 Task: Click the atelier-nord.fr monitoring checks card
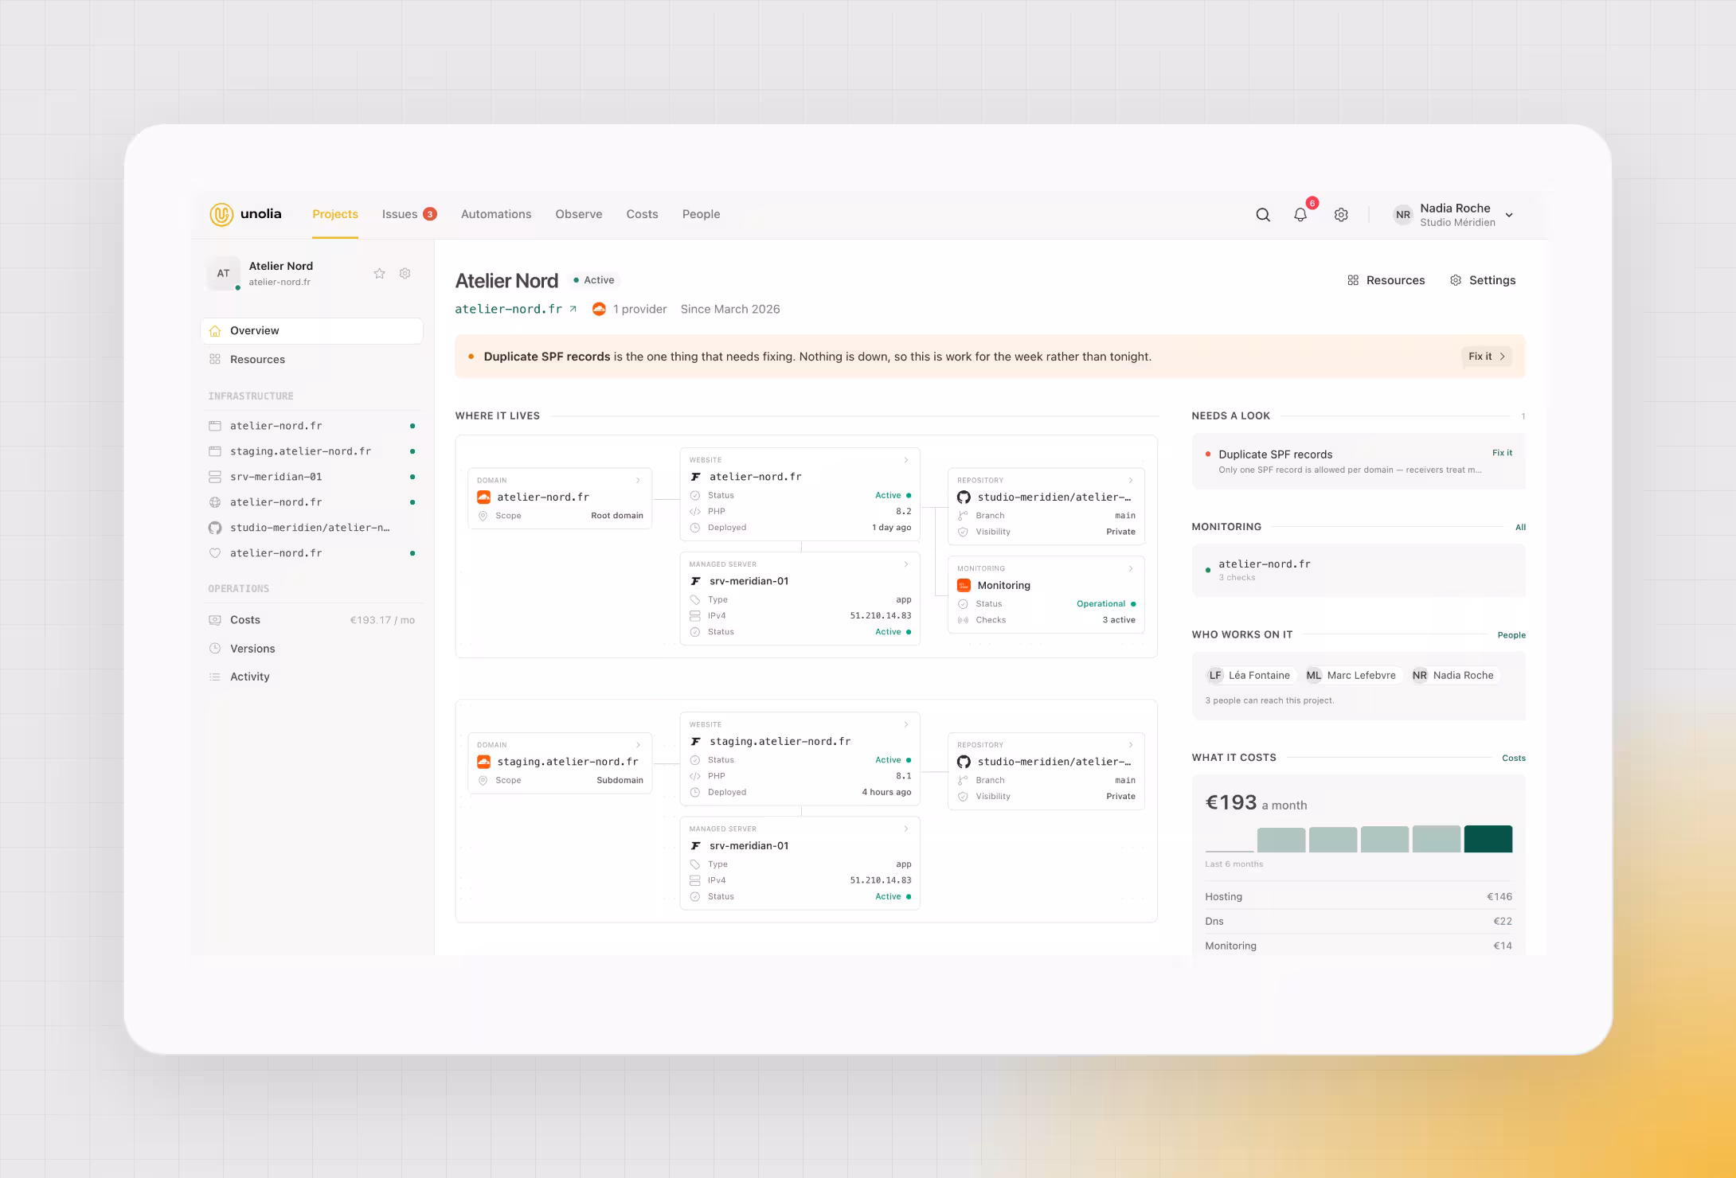click(1359, 570)
